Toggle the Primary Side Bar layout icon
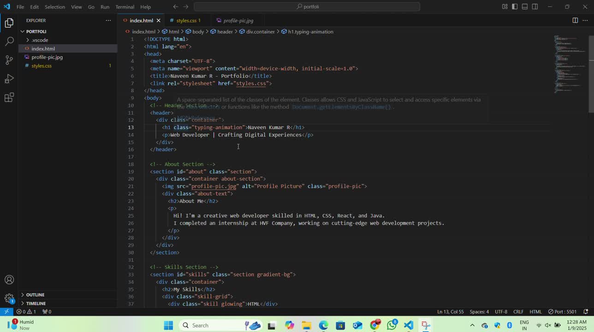594x332 pixels. (515, 6)
